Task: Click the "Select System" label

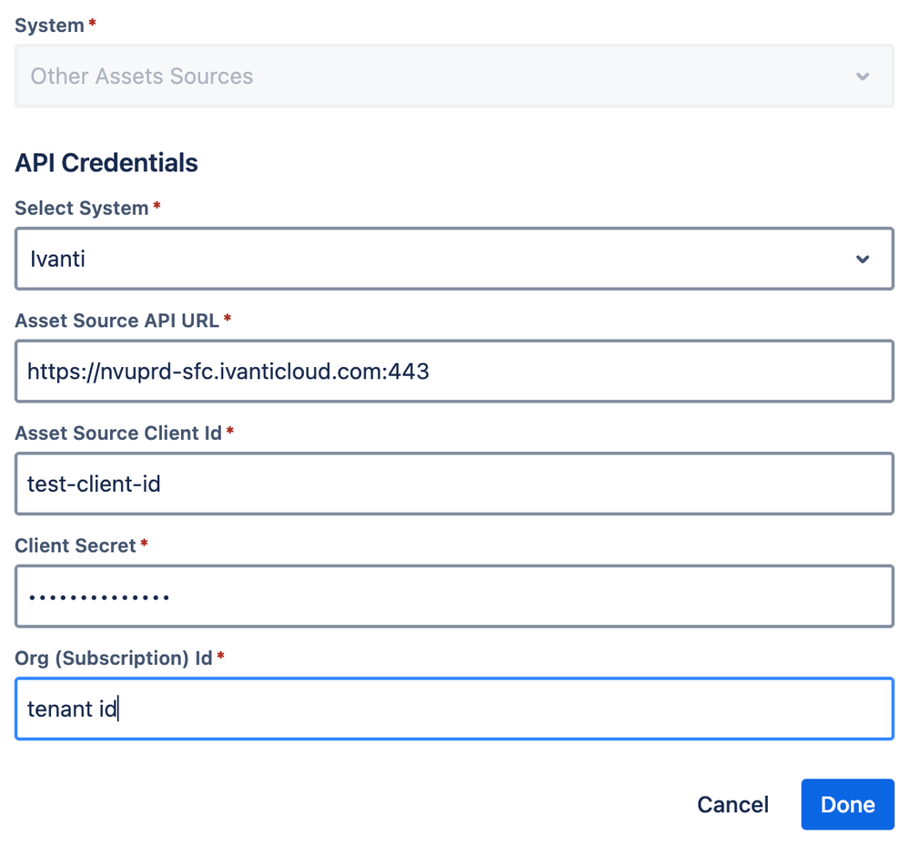Action: coord(82,208)
